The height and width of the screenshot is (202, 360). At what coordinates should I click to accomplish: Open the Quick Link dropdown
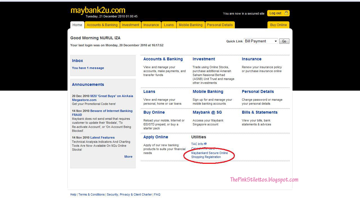261,41
